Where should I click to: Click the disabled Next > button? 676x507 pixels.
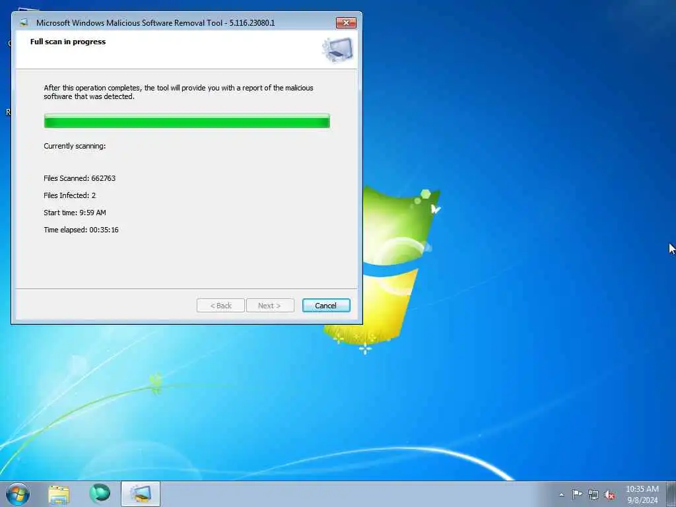[x=270, y=305]
